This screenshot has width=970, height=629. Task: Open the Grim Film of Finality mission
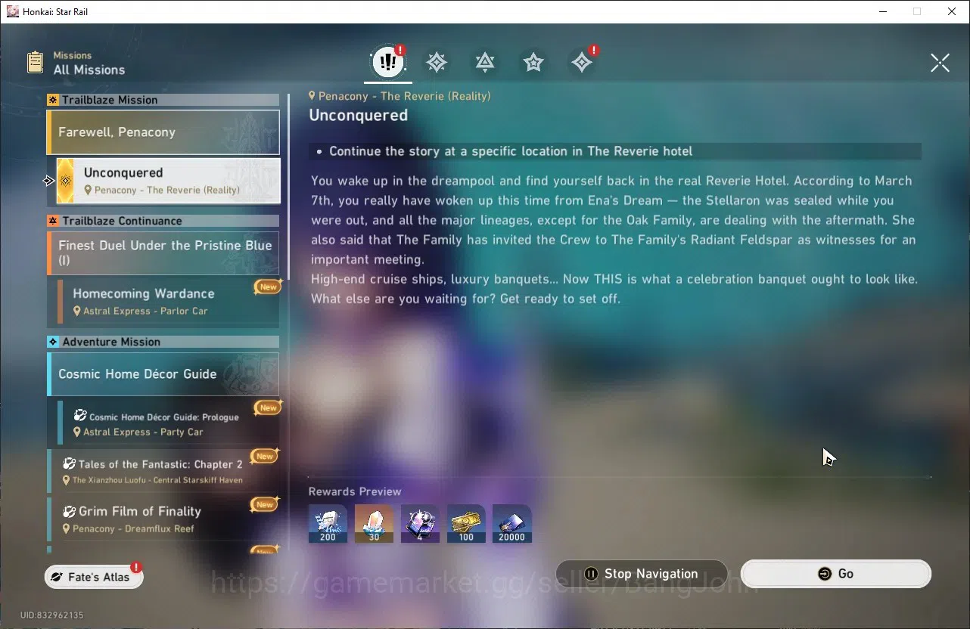coord(163,519)
